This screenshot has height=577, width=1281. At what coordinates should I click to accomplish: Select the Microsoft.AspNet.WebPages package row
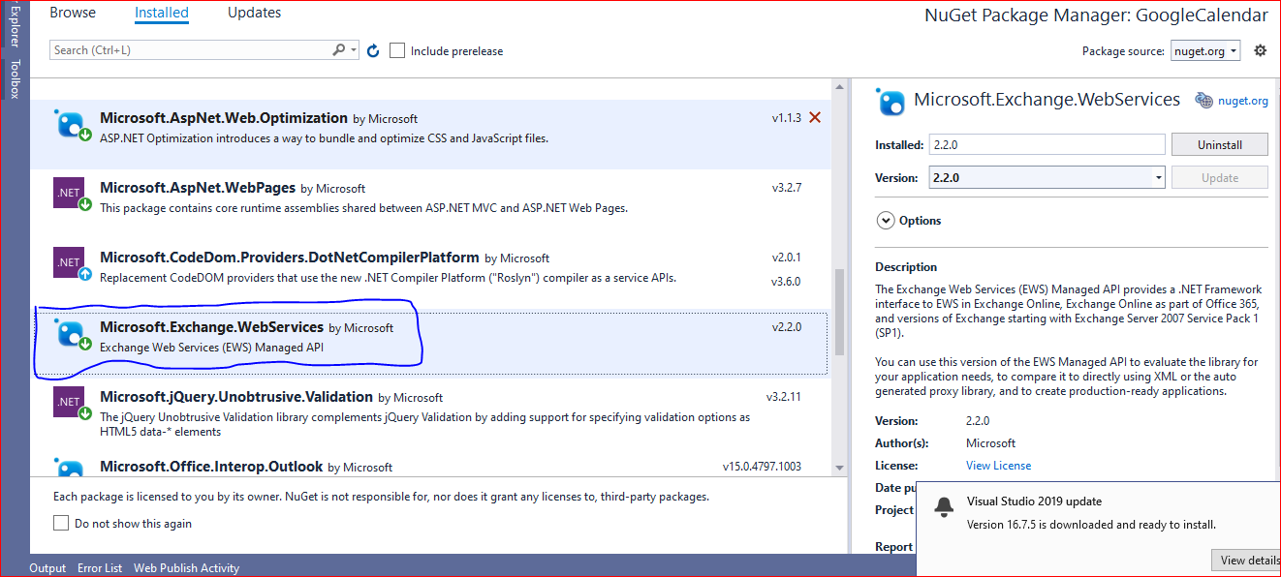coord(430,204)
